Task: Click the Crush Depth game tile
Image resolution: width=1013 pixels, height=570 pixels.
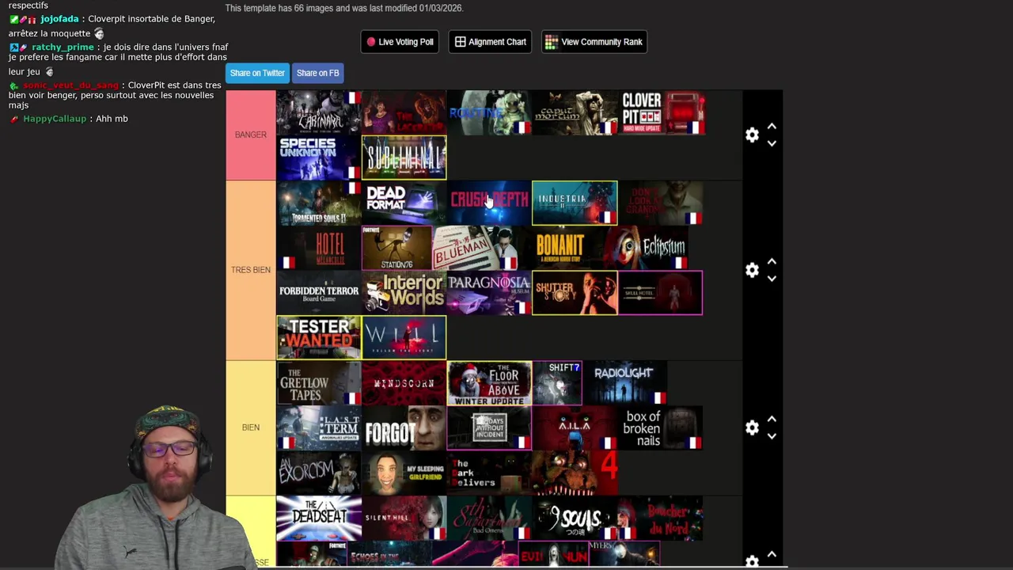Action: click(489, 203)
